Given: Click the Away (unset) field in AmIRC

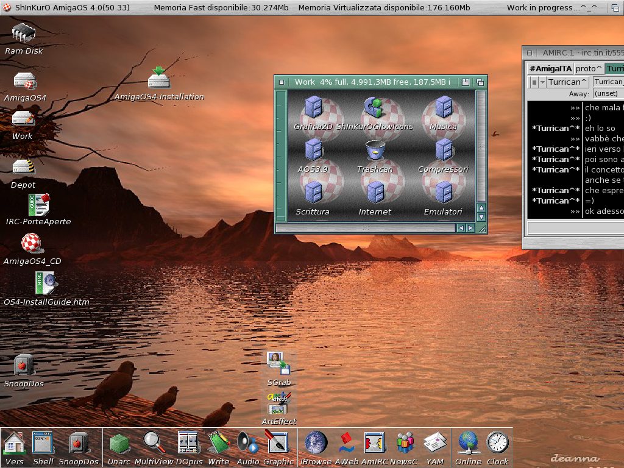Looking at the screenshot, I should [608, 93].
